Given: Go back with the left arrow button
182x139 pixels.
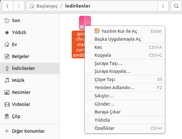Looking at the screenshot, I should click(x=8, y=6).
